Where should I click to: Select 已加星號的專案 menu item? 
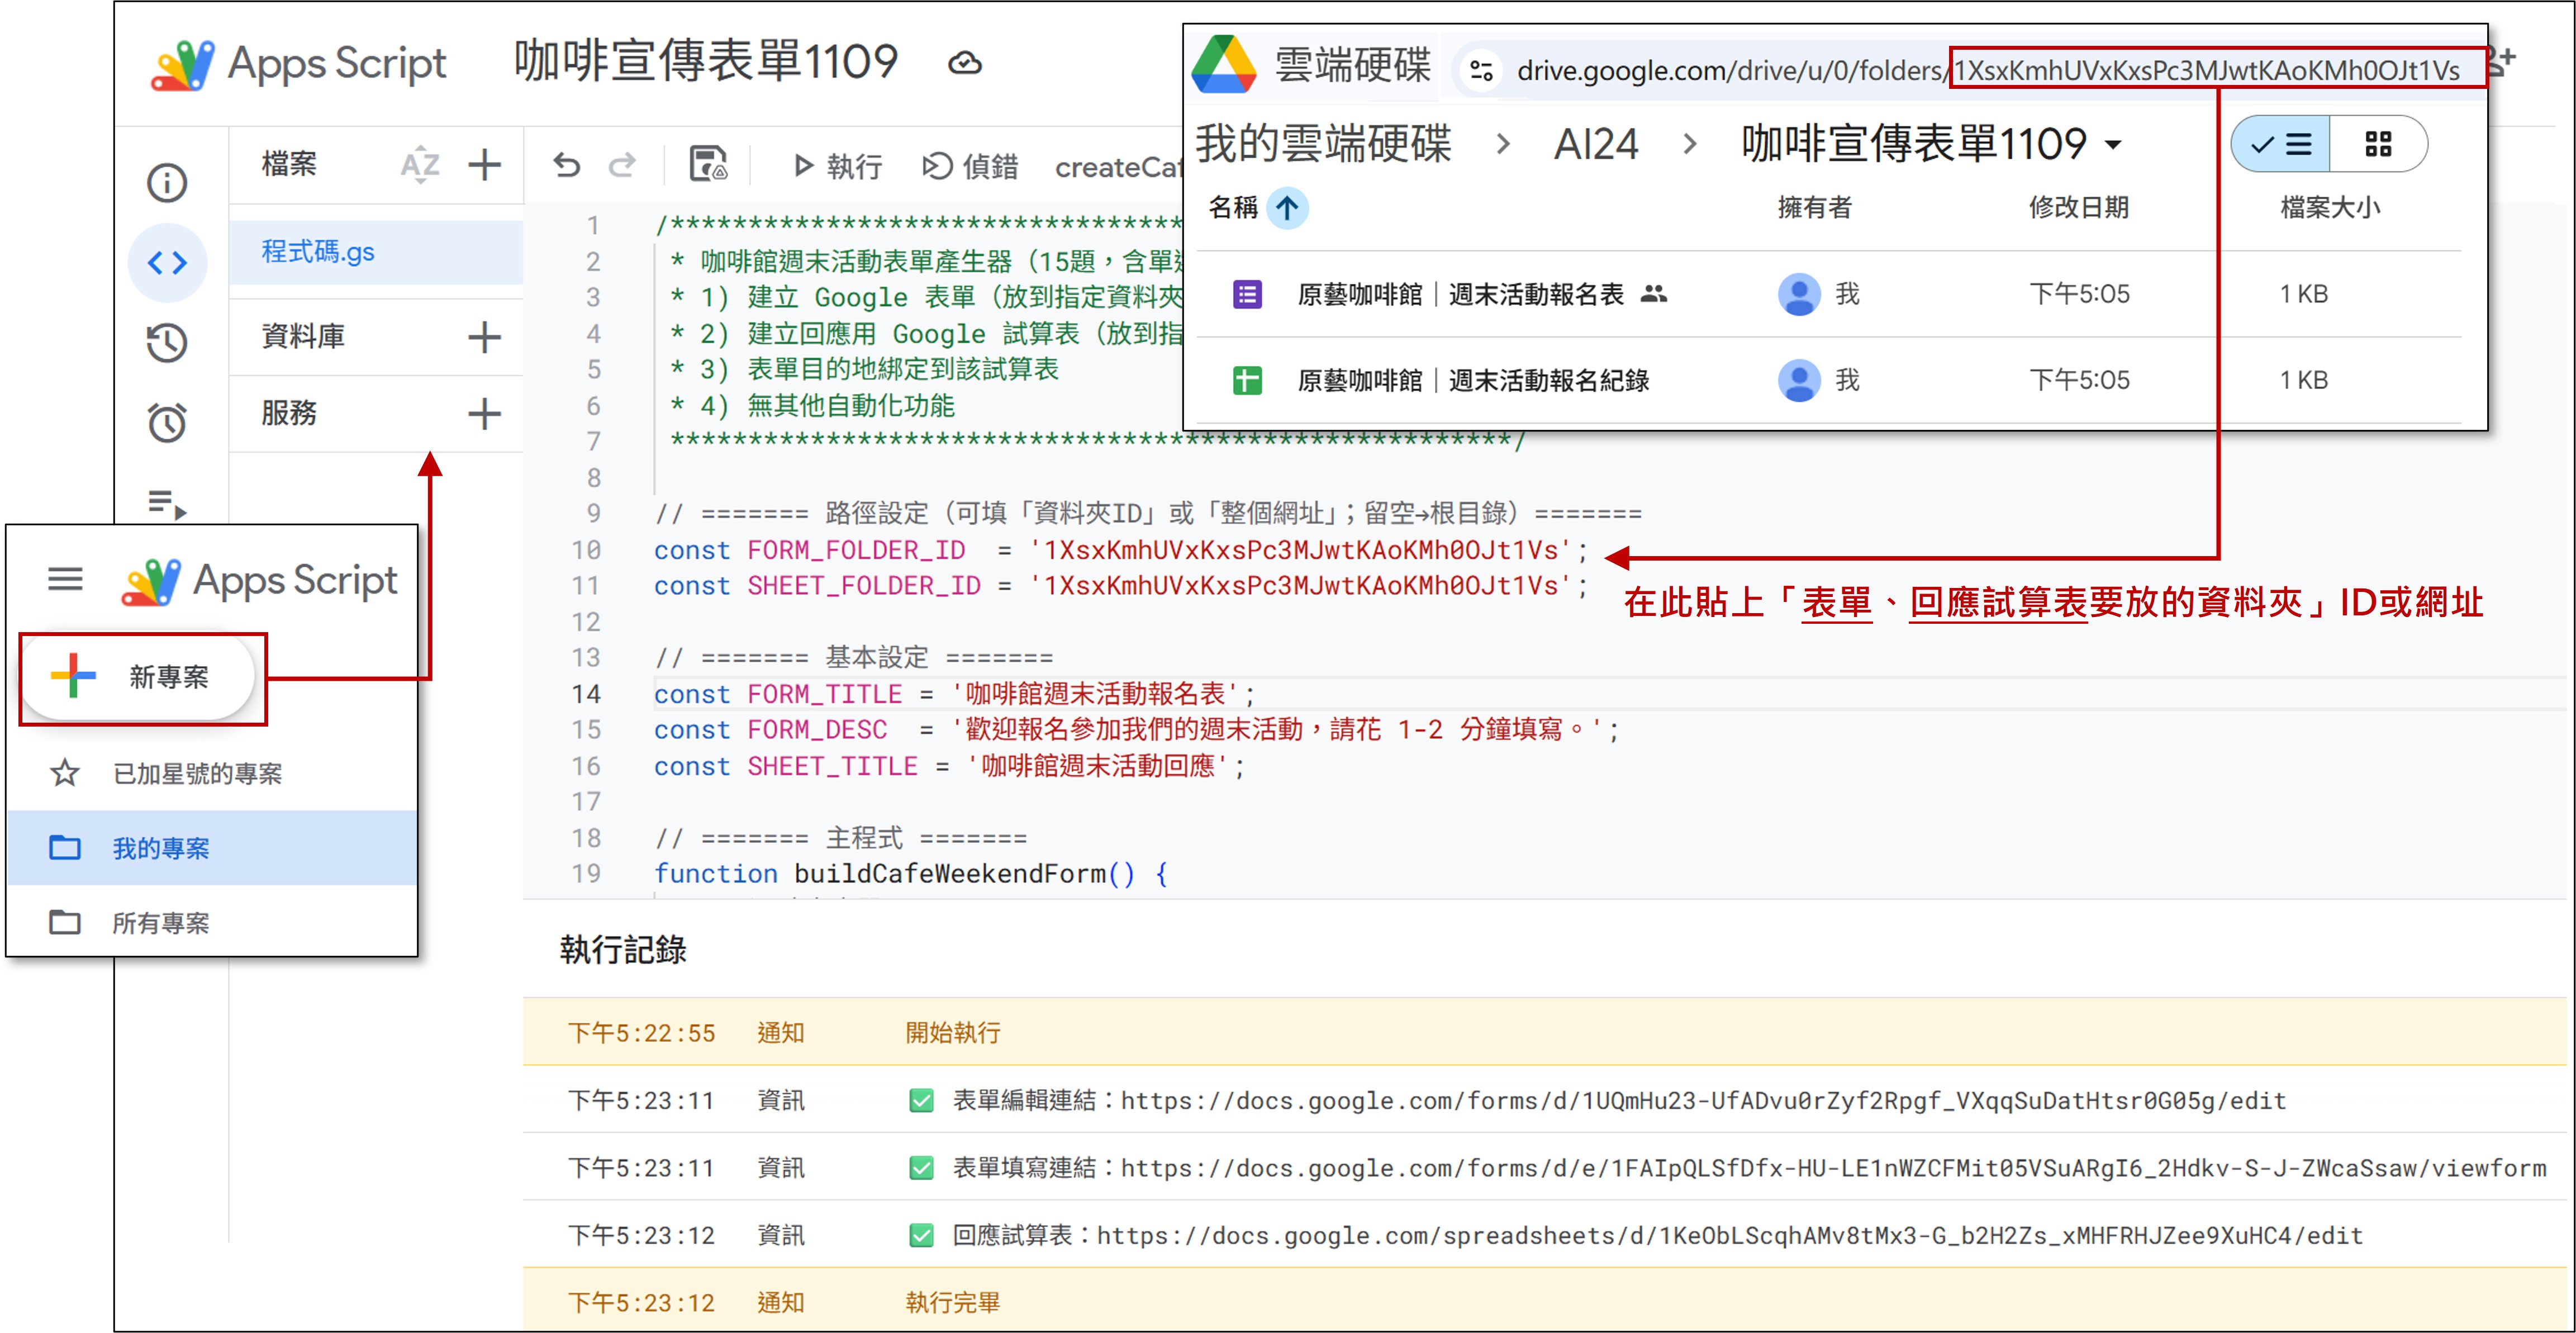(197, 773)
